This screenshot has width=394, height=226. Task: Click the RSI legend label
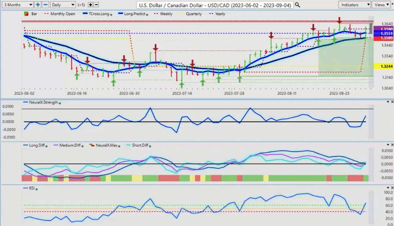click(x=32, y=188)
